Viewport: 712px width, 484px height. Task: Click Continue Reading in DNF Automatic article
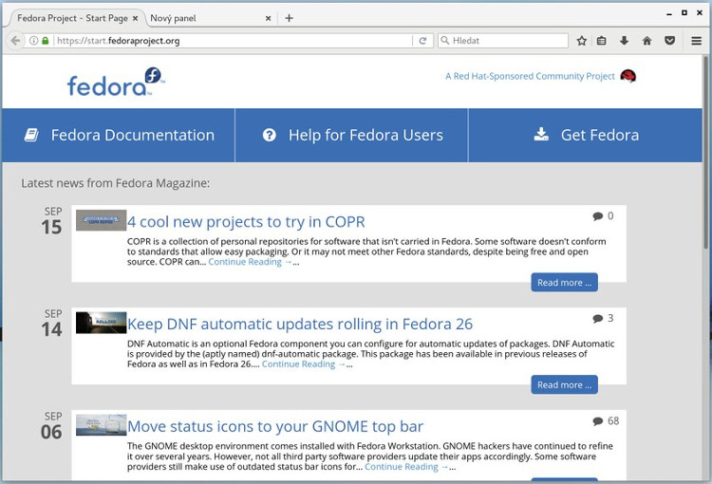pos(303,364)
